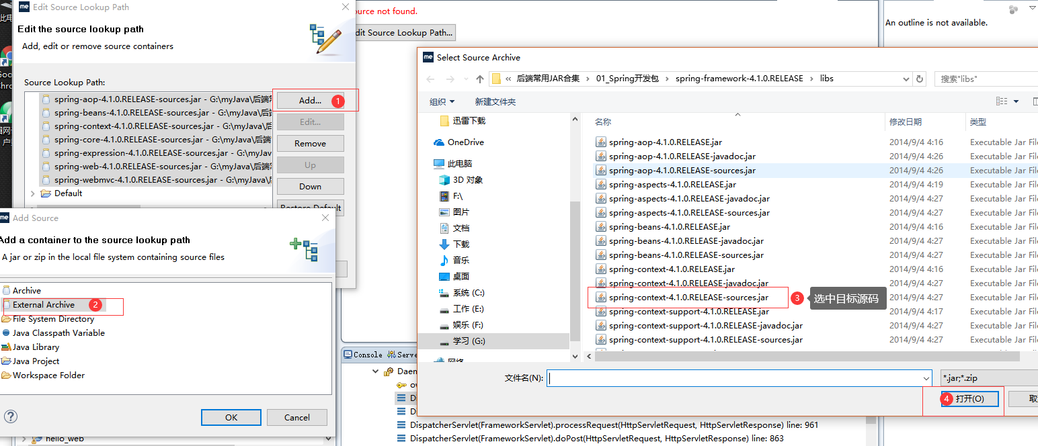The image size is (1038, 446).
Task: Refresh the libs folder listing
Action: [x=920, y=78]
